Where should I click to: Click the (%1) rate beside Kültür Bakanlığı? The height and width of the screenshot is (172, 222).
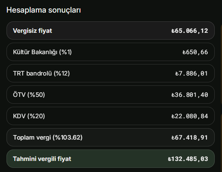click(65, 52)
